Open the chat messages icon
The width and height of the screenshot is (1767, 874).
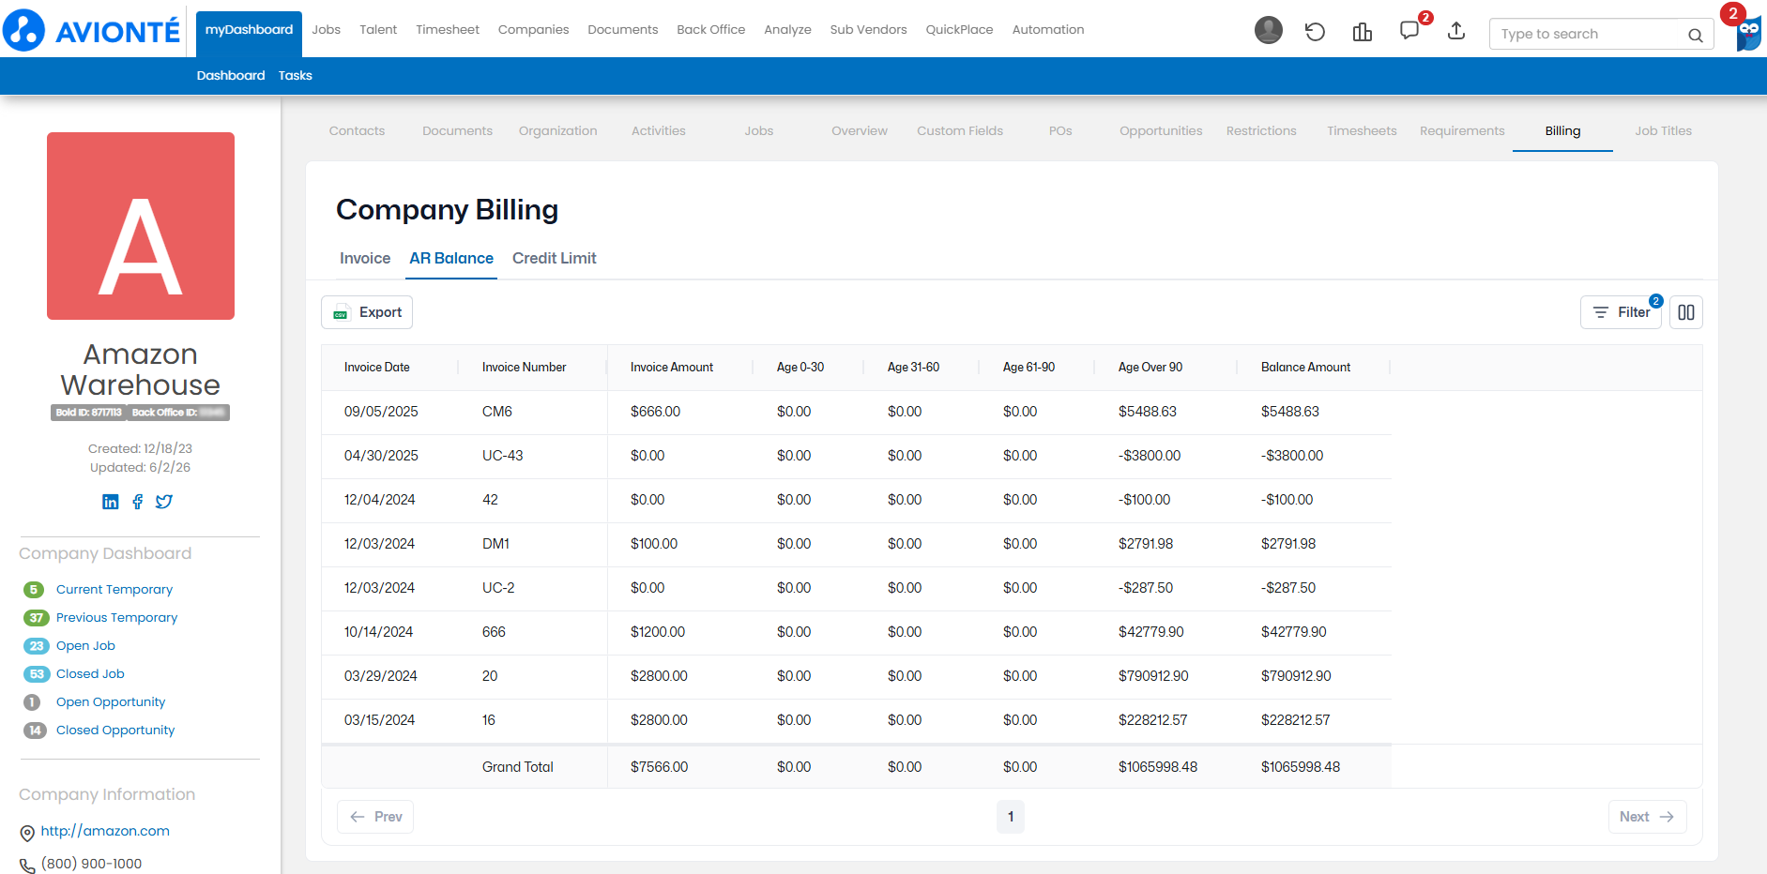coord(1409,31)
